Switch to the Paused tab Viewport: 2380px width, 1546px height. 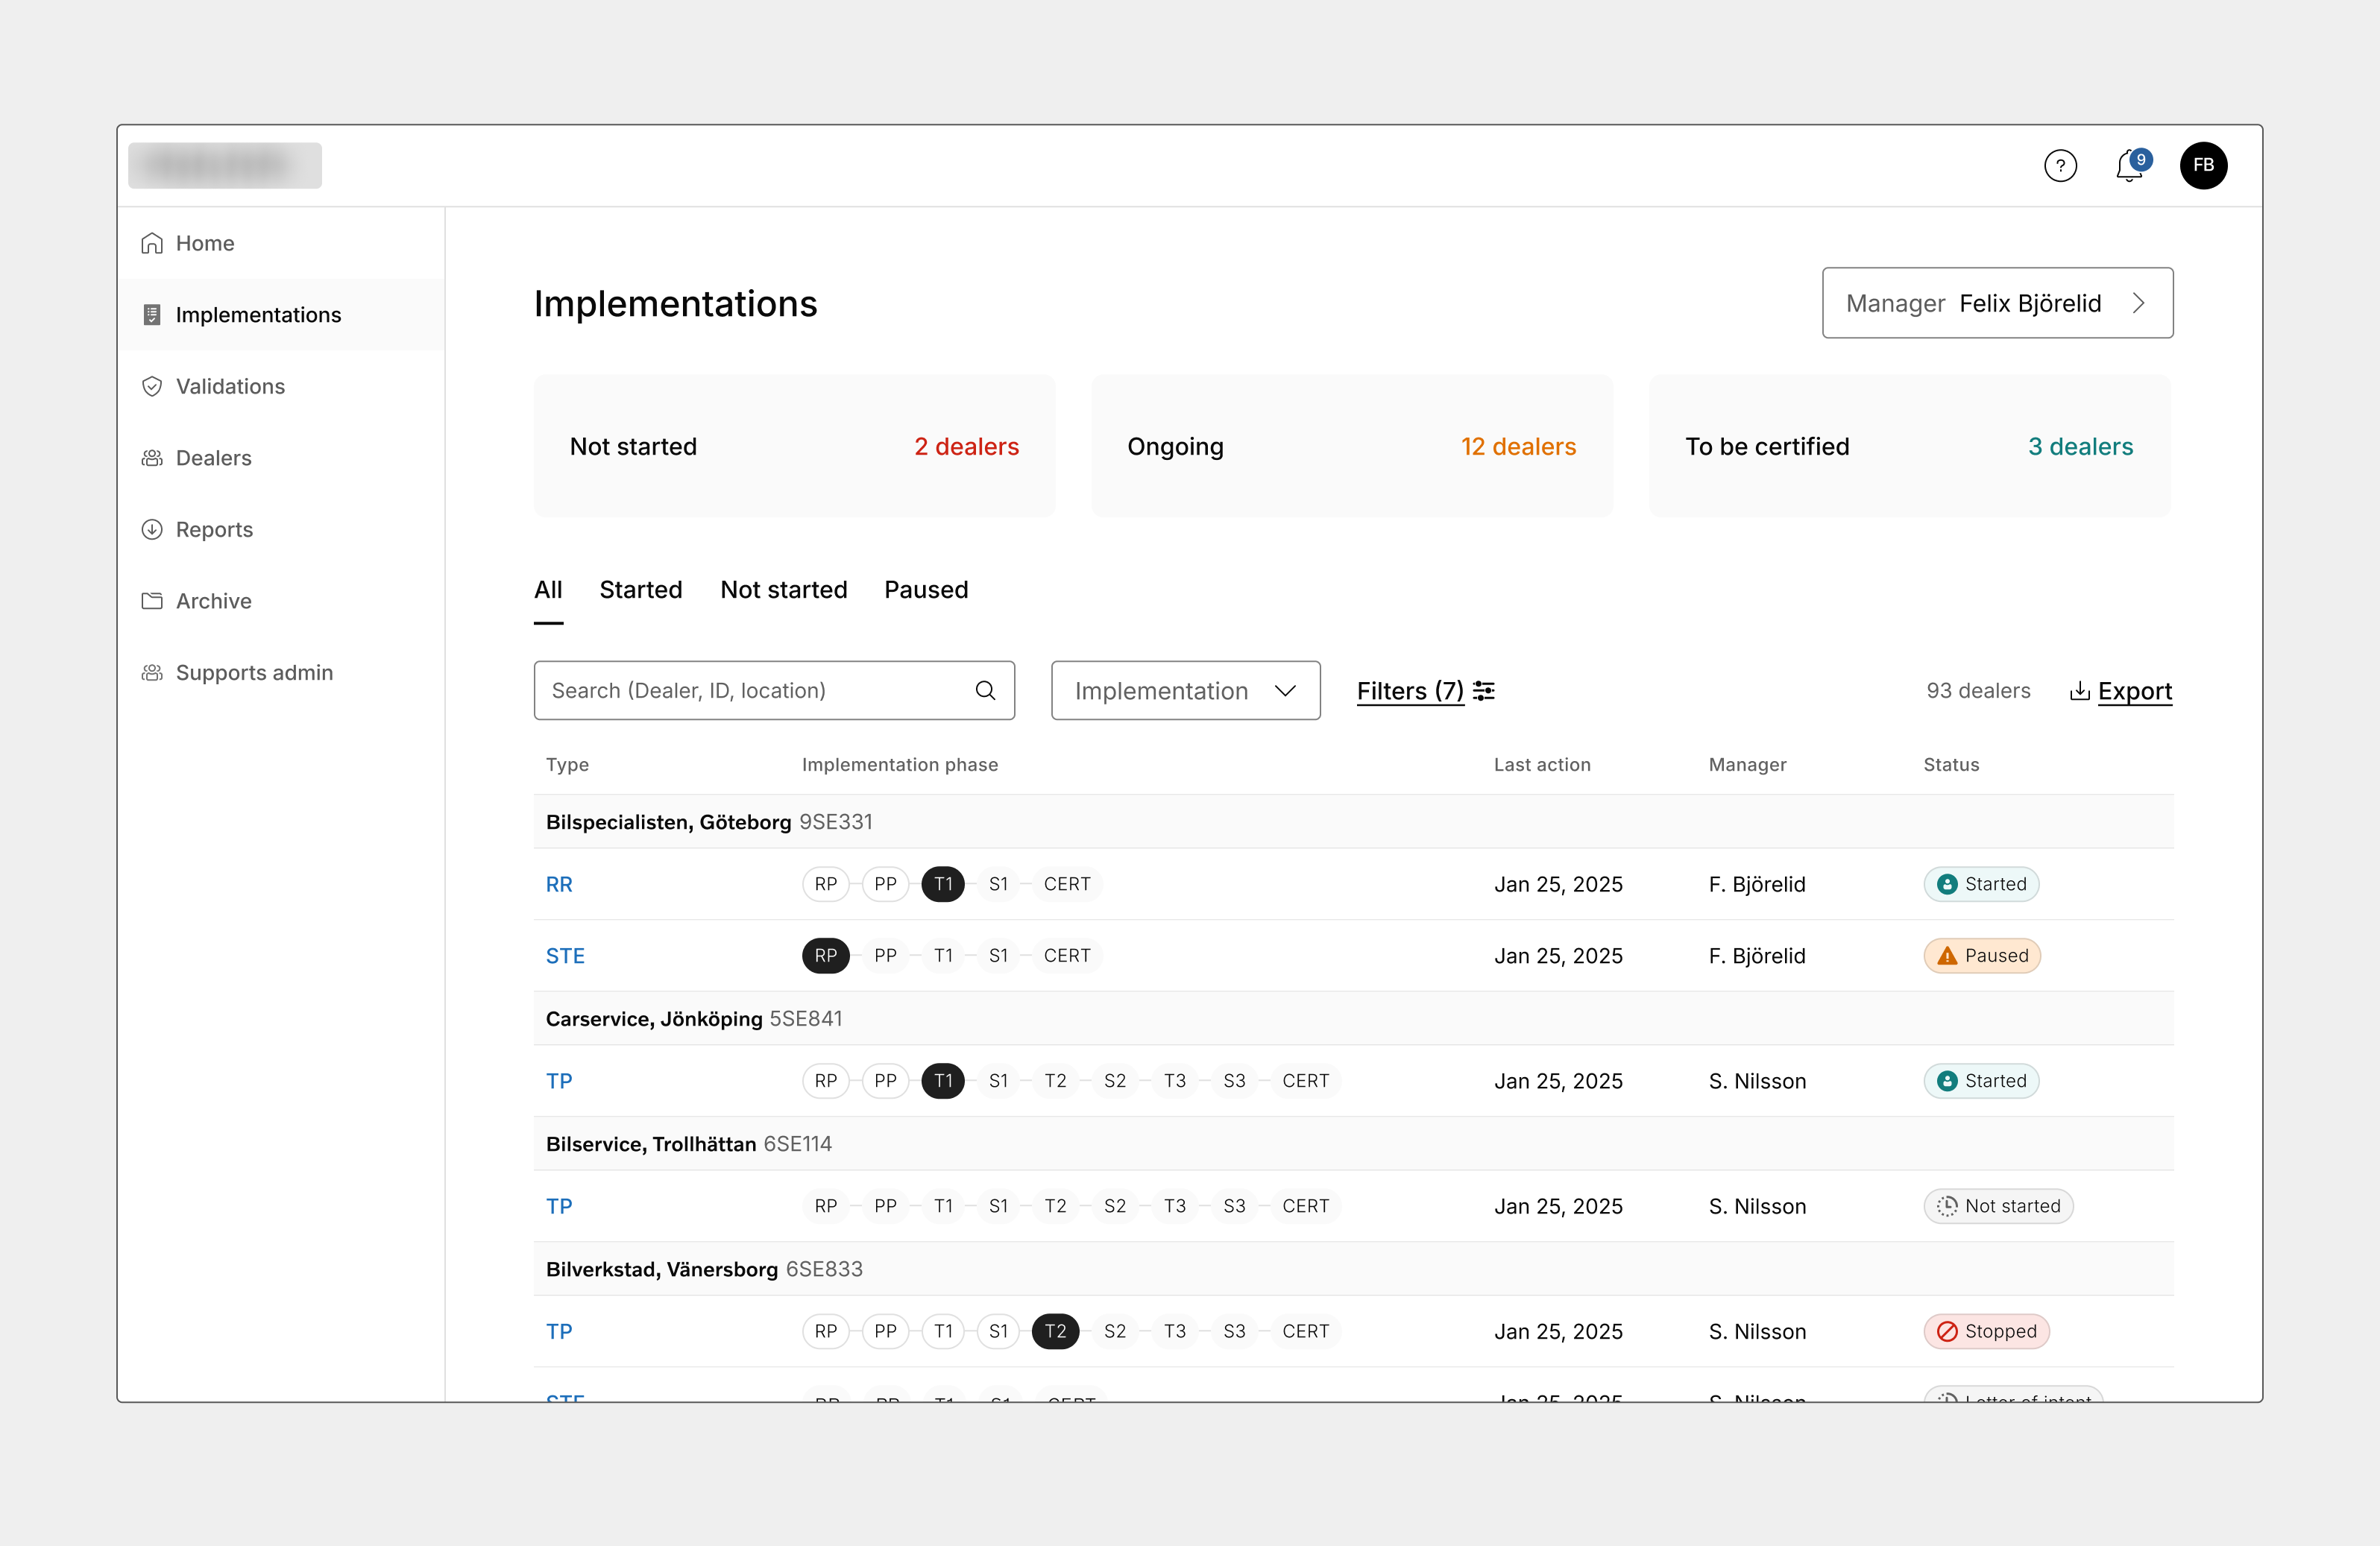[x=926, y=590]
